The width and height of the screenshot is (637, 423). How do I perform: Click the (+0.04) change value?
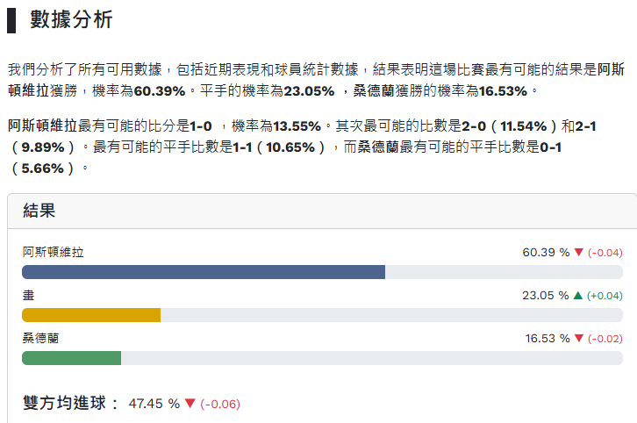(x=605, y=296)
